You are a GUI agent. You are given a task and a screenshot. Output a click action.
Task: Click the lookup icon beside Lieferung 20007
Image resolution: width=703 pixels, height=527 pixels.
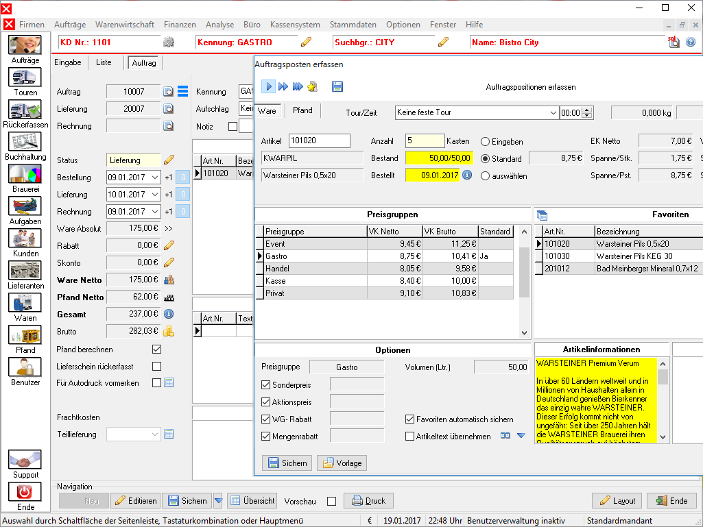click(169, 109)
